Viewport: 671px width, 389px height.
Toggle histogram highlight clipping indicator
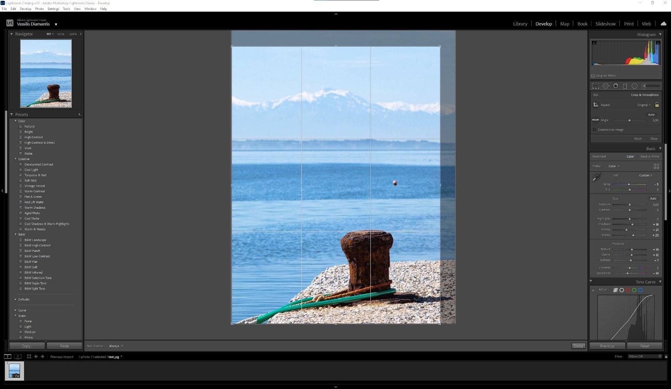[658, 43]
